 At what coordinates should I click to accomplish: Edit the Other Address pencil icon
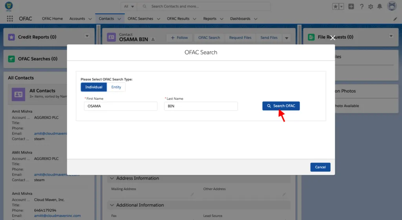click(x=284, y=194)
